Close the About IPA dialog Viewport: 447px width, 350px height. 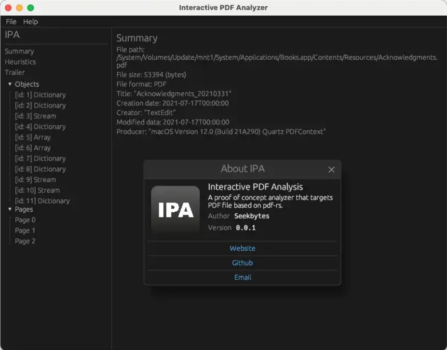pyautogui.click(x=331, y=170)
